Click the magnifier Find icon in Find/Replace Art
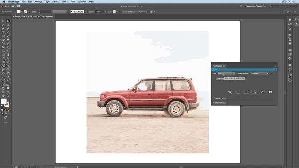This screenshot has width=299, height=168. click(x=230, y=92)
